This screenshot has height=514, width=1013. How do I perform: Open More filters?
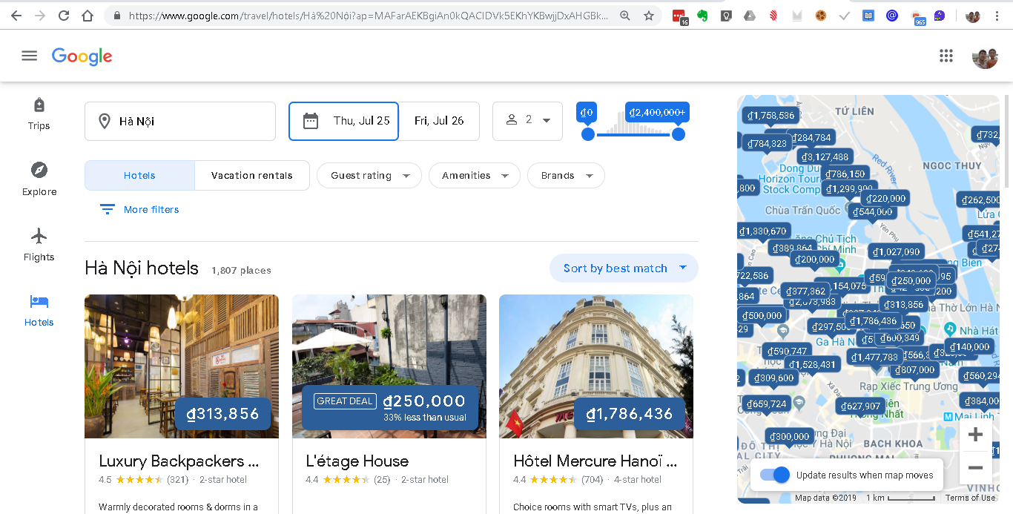pos(139,210)
